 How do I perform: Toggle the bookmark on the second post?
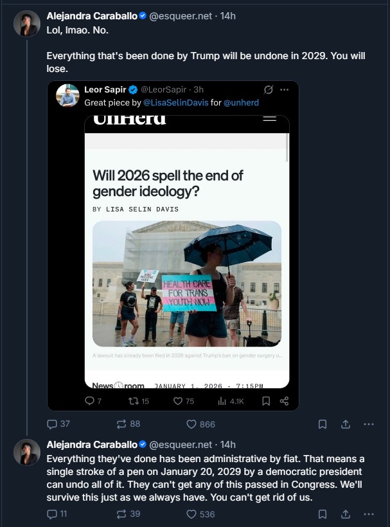[x=323, y=514]
